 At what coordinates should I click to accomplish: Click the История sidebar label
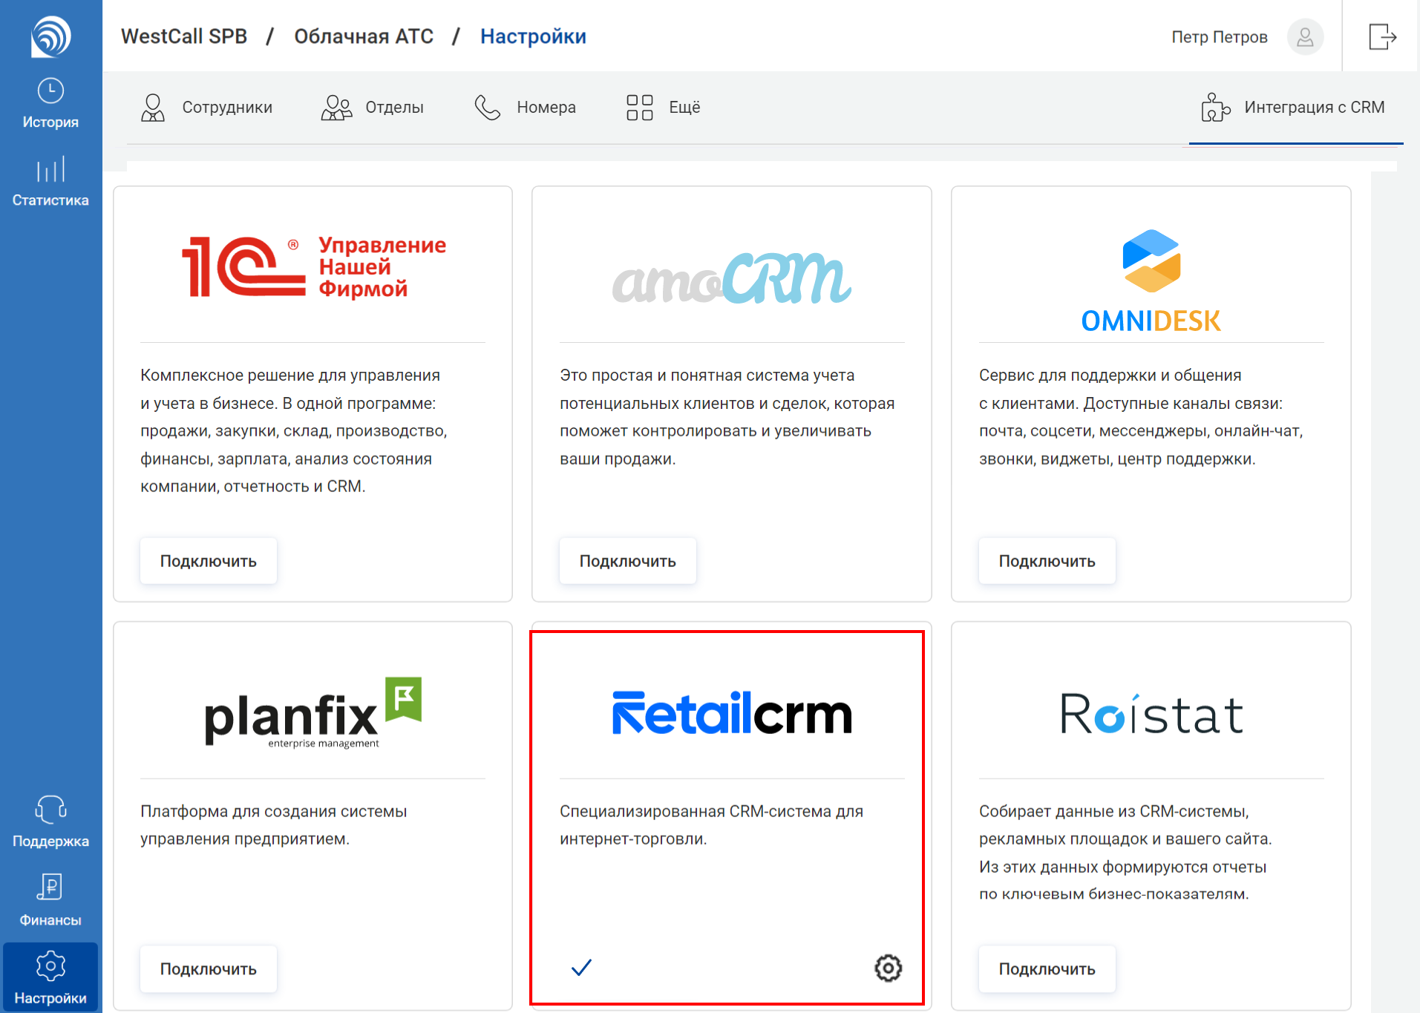tap(50, 122)
